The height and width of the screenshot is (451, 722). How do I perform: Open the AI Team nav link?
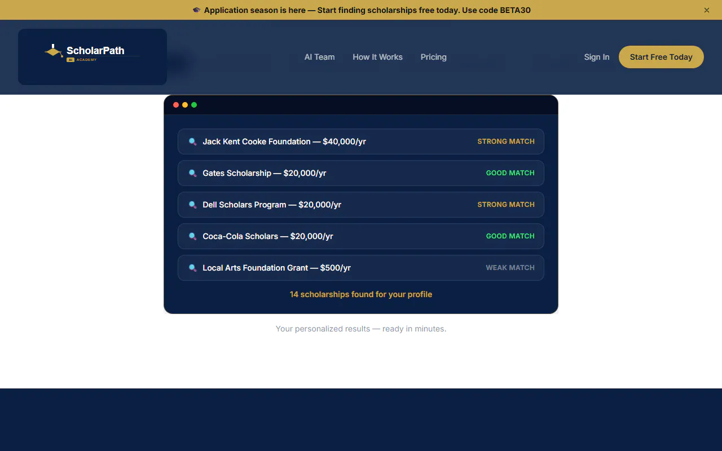point(319,57)
